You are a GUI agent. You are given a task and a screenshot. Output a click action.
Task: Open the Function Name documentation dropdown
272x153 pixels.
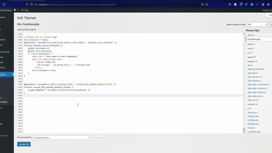[62, 138]
